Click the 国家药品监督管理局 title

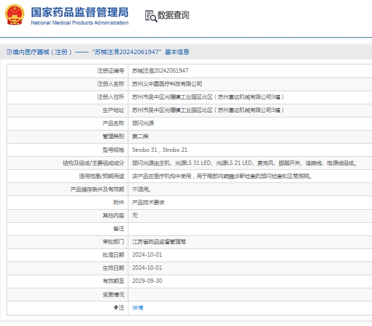tap(80, 13)
